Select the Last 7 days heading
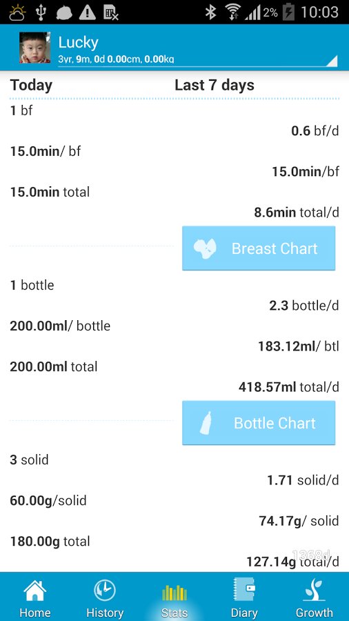This screenshot has height=621, width=349. 215,85
